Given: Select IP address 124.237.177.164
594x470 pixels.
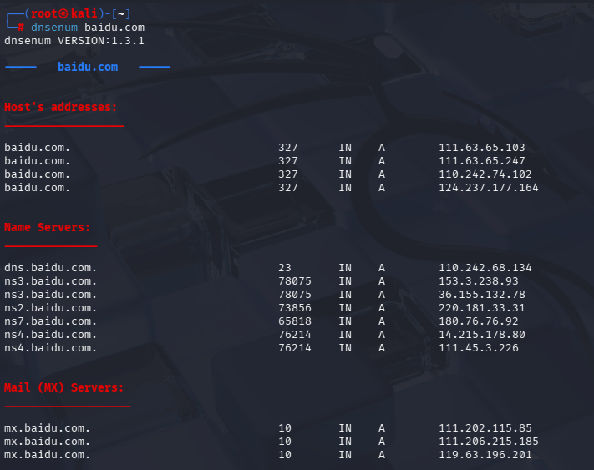Looking at the screenshot, I should (x=489, y=188).
